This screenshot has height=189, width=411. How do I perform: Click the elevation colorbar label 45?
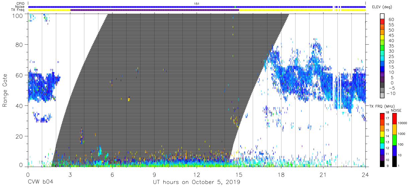point(391,36)
